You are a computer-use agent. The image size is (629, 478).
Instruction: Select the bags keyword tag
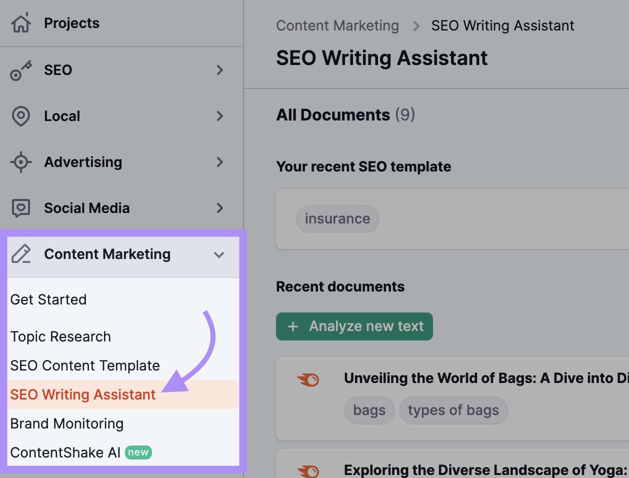point(369,410)
